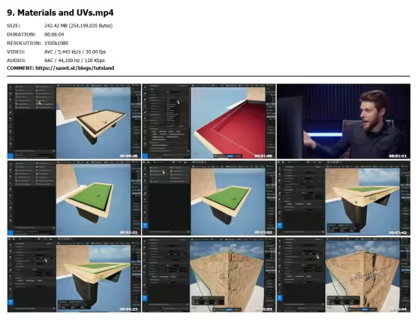The width and height of the screenshot is (417, 320).
Task: Click the video info 'AVC / 5,443 kb/s / 30.00 fps'
Action: [75, 52]
